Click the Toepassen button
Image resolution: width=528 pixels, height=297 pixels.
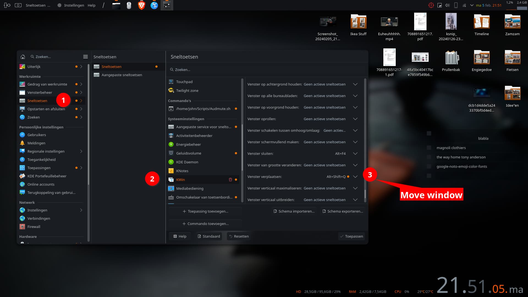351,236
